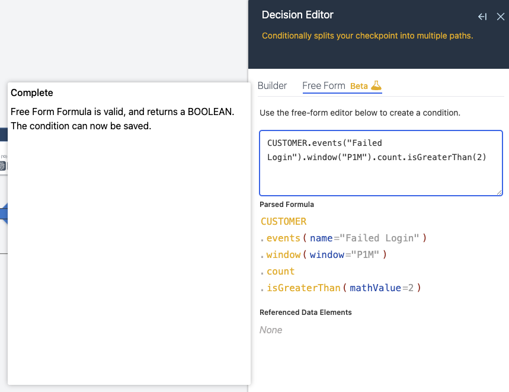Focus the free-form formula text box
Viewport: 509px width, 392px height.
[381, 163]
